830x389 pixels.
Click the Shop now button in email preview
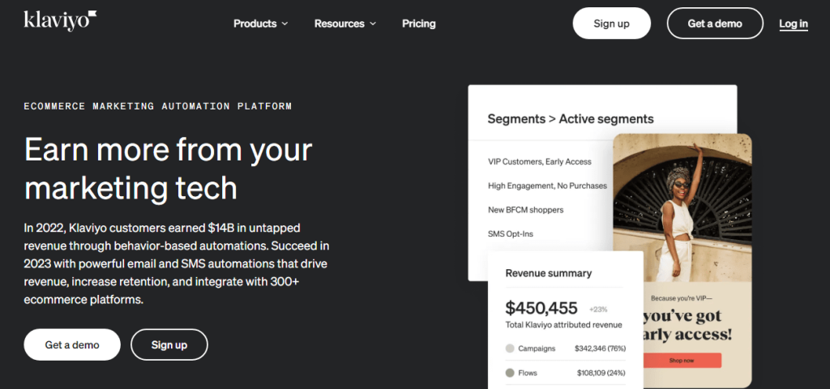click(682, 361)
